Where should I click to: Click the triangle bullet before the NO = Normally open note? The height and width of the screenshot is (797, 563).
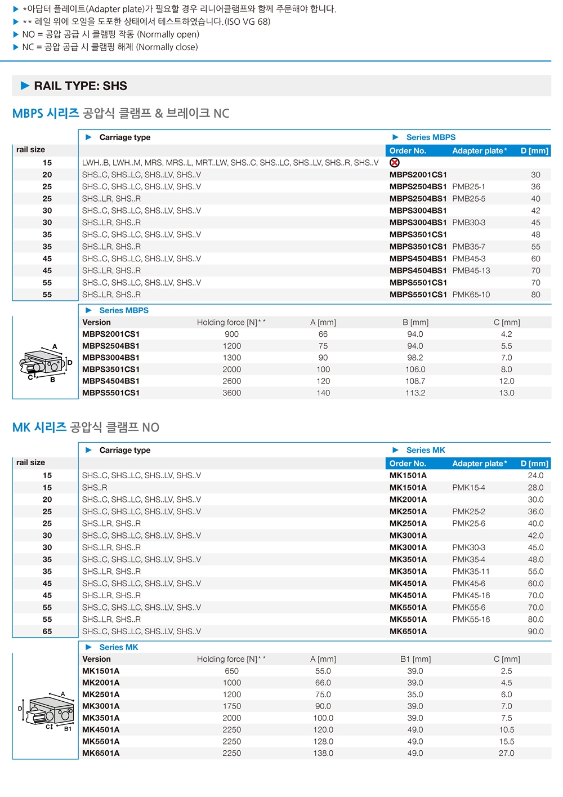pos(16,34)
